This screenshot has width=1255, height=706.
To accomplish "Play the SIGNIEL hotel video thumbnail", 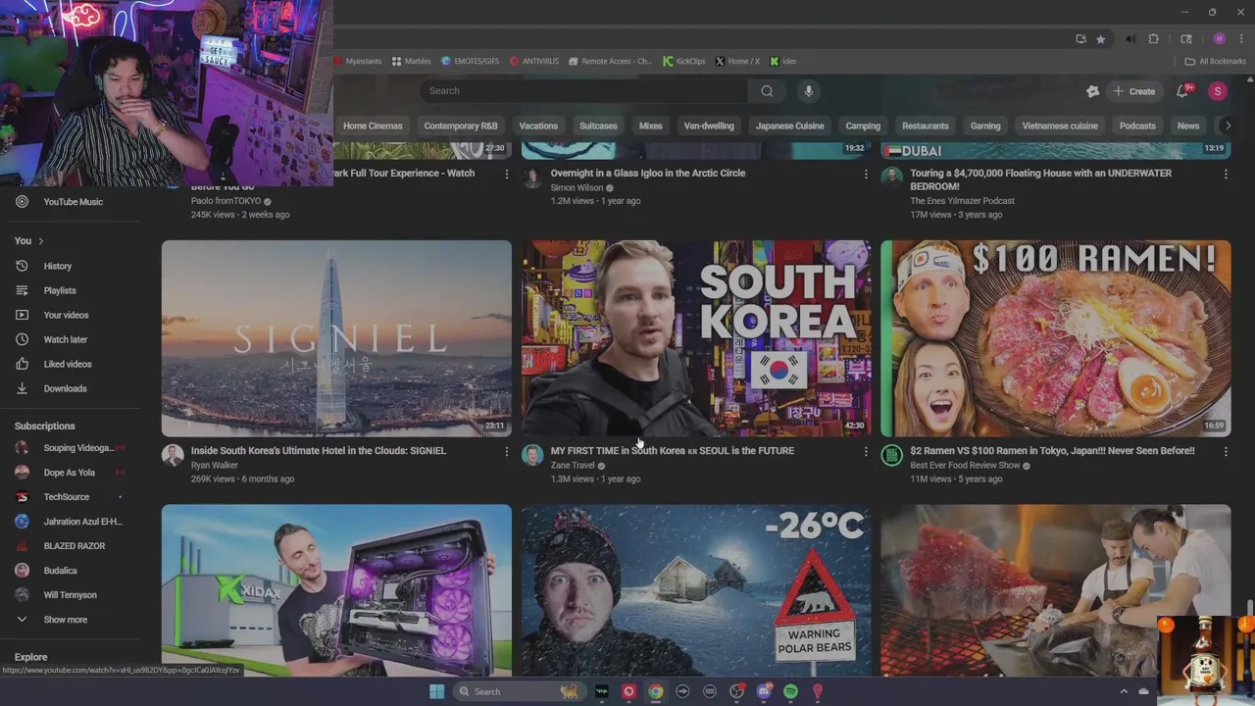I will 336,338.
